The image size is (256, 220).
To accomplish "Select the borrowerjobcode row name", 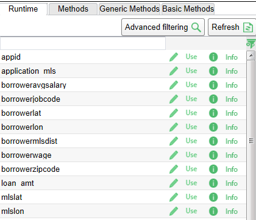I will pyautogui.click(x=30, y=99).
